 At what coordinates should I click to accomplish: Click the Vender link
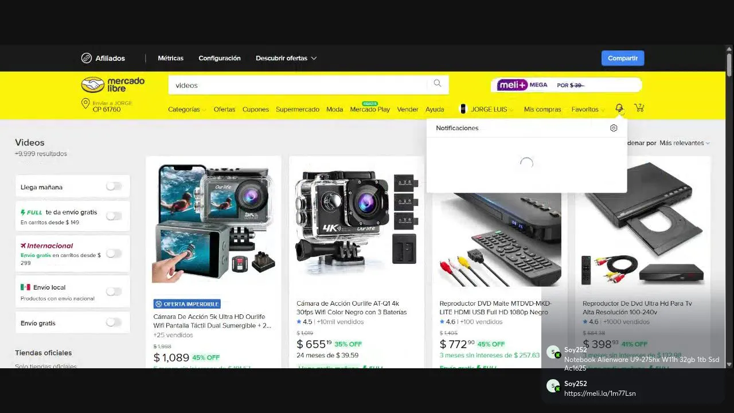408,109
